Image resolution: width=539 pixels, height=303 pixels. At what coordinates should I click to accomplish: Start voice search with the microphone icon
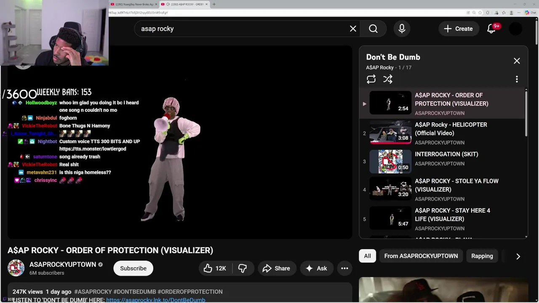tap(402, 29)
